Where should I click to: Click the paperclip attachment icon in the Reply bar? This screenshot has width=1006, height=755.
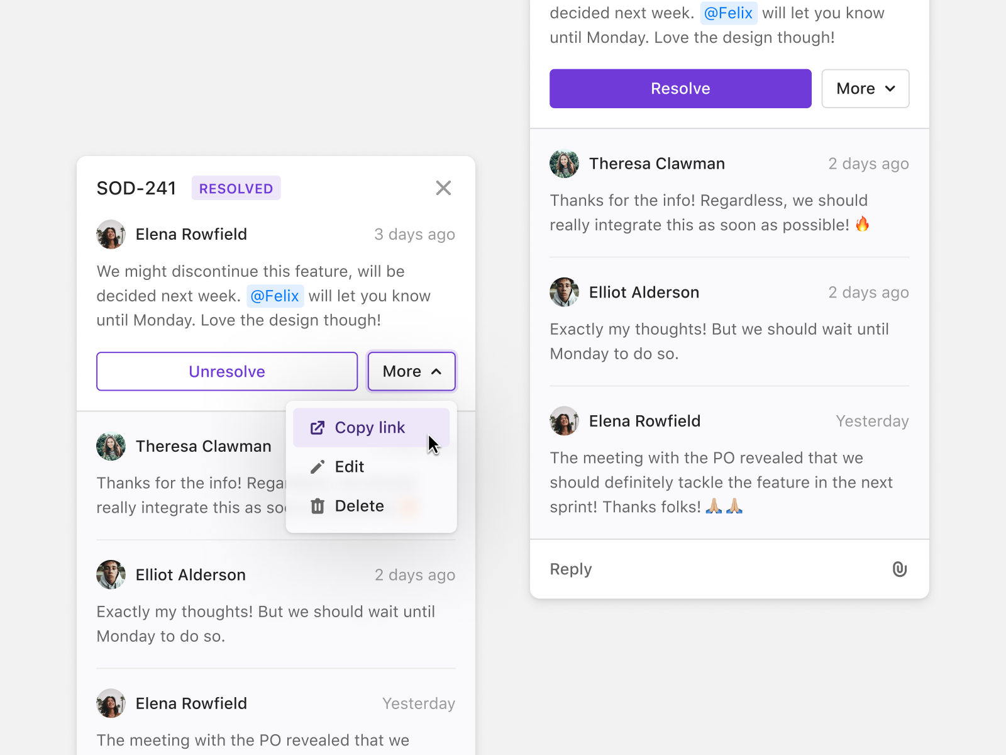(x=899, y=569)
